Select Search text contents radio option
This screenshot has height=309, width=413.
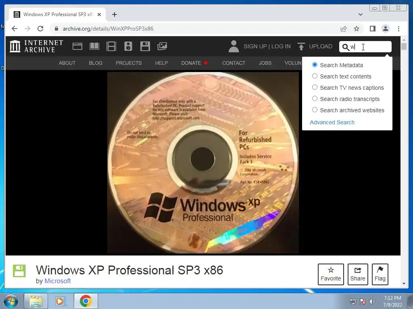315,76
